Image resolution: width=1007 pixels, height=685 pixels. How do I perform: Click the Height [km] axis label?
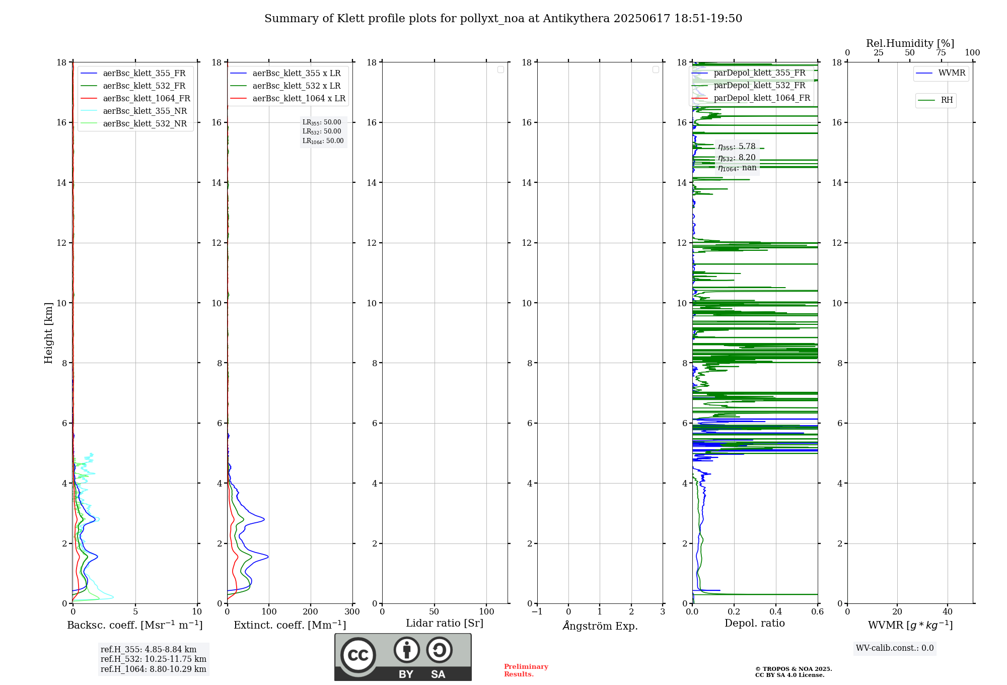(48, 333)
